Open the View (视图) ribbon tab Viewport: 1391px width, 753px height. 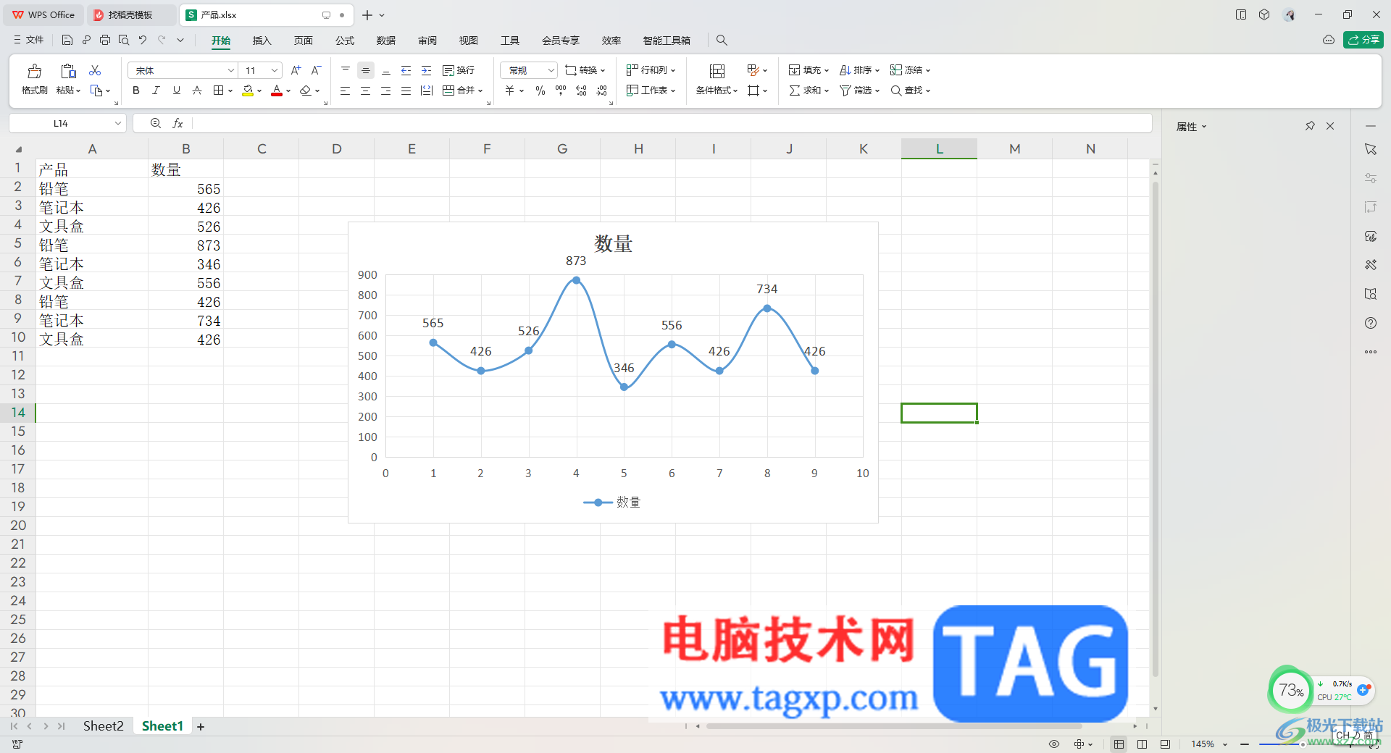[x=469, y=41]
